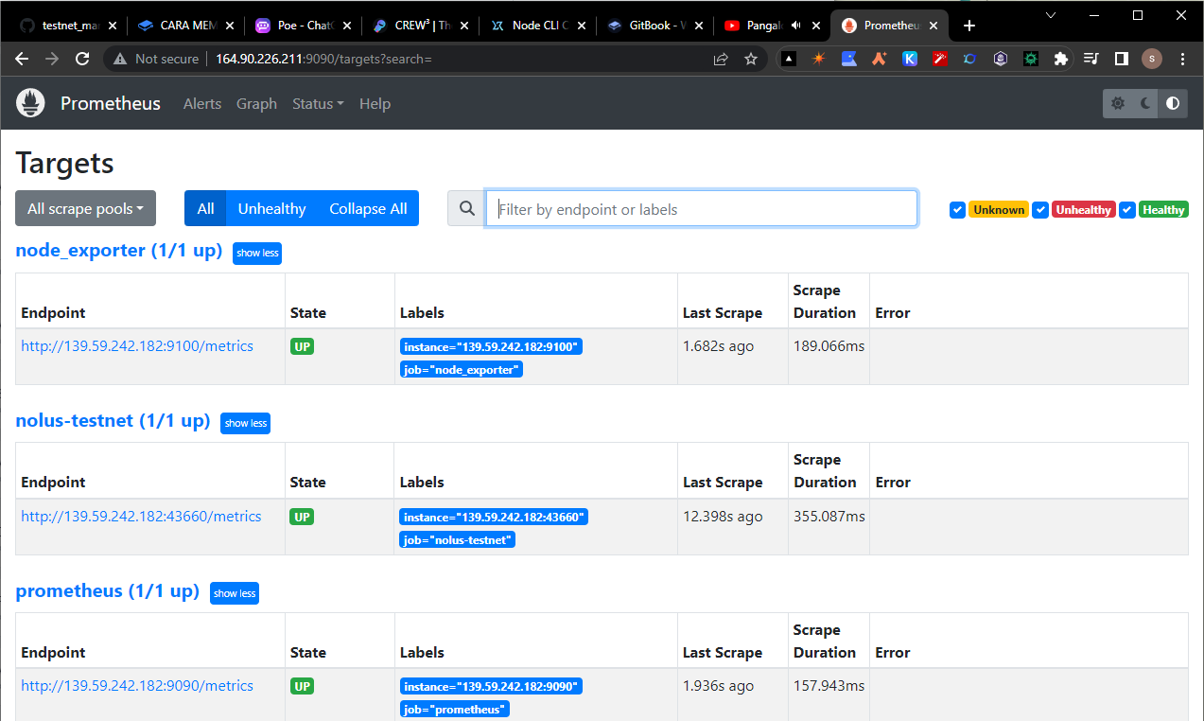Click the settings gear icon near theme controls
This screenshot has height=721, width=1204.
click(1117, 103)
